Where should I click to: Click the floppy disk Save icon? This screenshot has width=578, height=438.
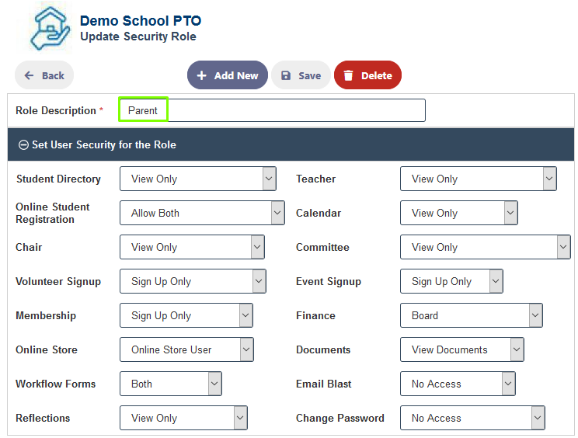click(286, 75)
